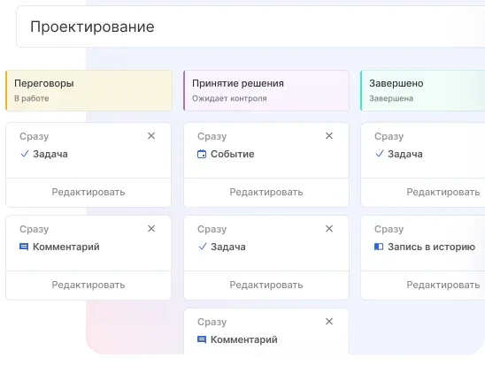Click comment icon in Переговоры Комментарий card
The image size is (485, 373).
[x=24, y=247]
